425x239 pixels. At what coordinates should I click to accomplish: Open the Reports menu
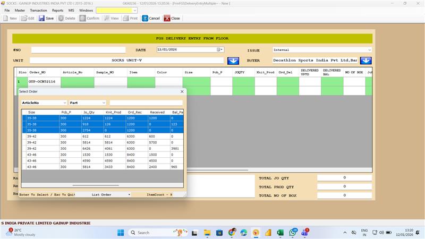[57, 10]
